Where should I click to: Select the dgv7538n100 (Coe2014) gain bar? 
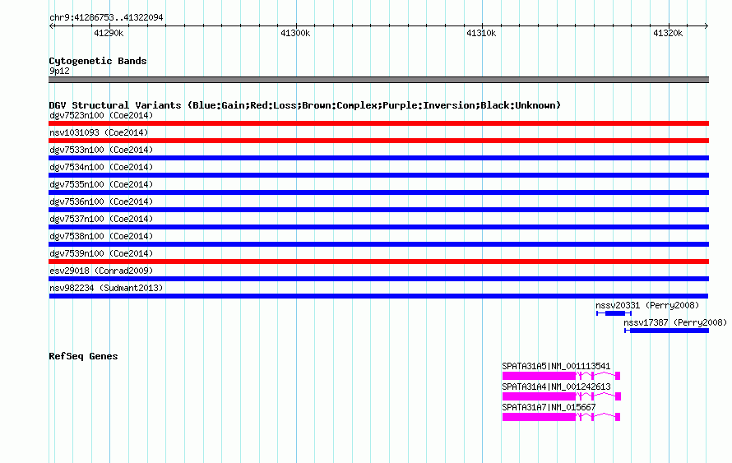click(378, 244)
